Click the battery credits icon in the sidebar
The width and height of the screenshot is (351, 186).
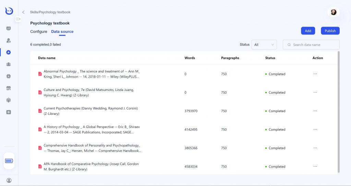pyautogui.click(x=9, y=161)
